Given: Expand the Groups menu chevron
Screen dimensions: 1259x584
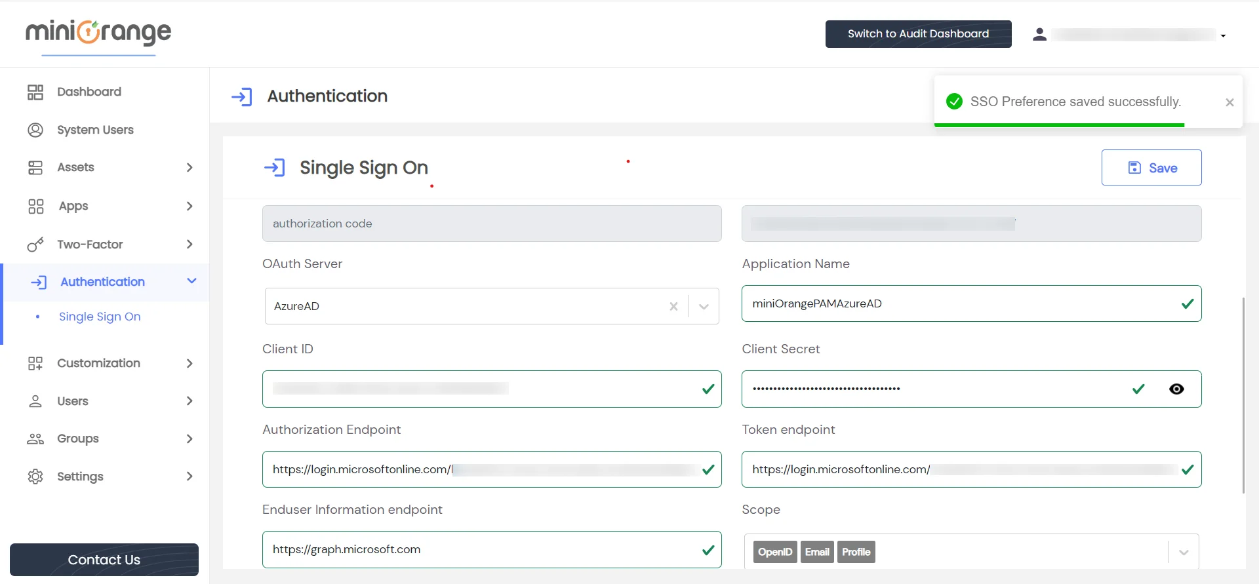Looking at the screenshot, I should pos(190,438).
